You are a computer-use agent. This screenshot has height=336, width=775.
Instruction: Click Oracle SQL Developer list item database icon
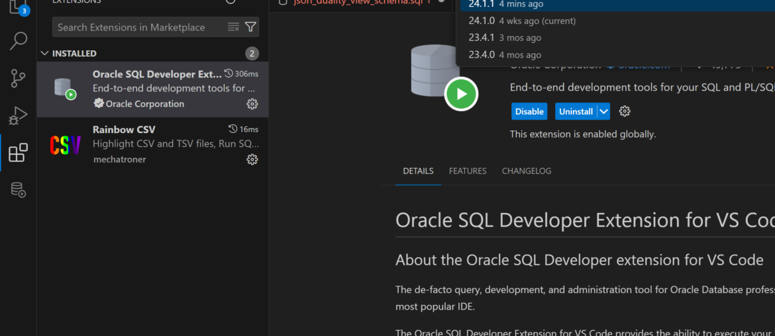pos(65,89)
